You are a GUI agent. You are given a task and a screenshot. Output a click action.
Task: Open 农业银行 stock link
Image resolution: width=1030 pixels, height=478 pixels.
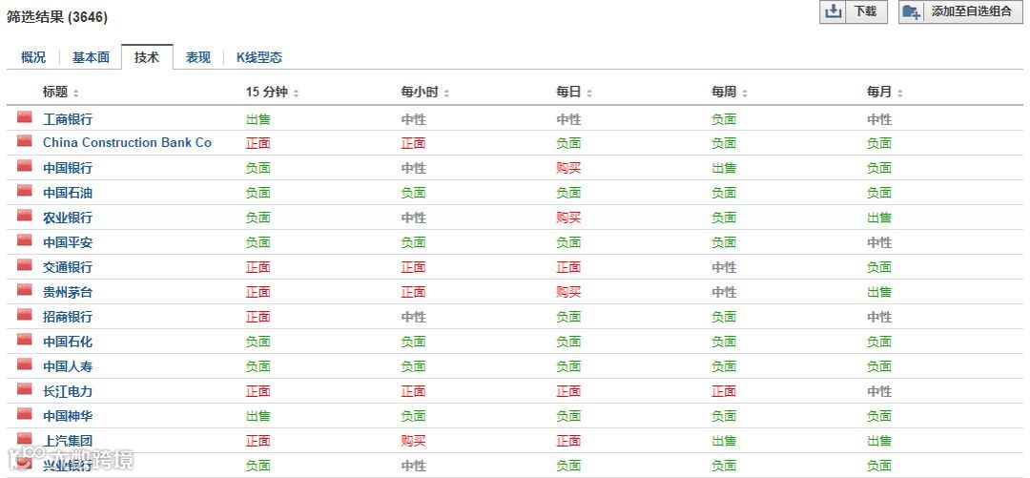point(68,218)
